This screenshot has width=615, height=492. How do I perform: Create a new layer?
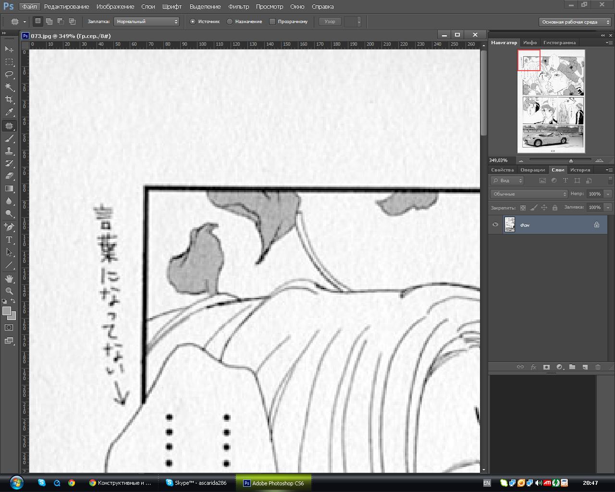click(585, 367)
